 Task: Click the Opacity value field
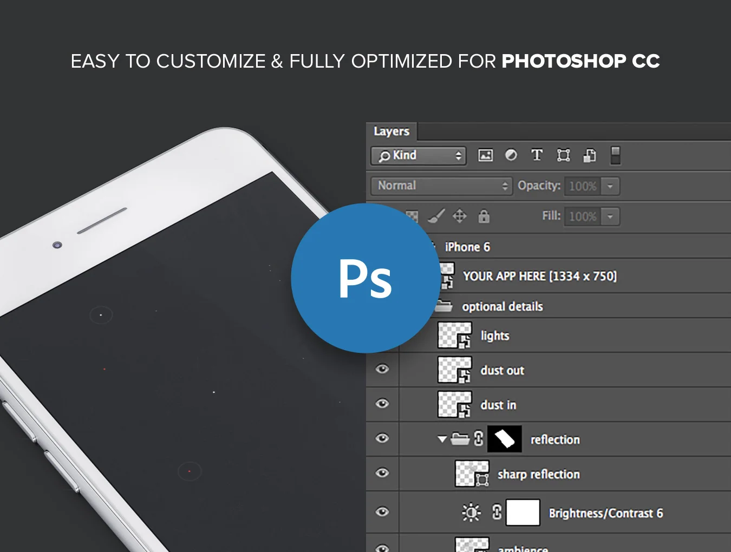pyautogui.click(x=583, y=186)
